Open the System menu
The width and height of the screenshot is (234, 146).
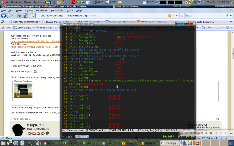coord(38,2)
